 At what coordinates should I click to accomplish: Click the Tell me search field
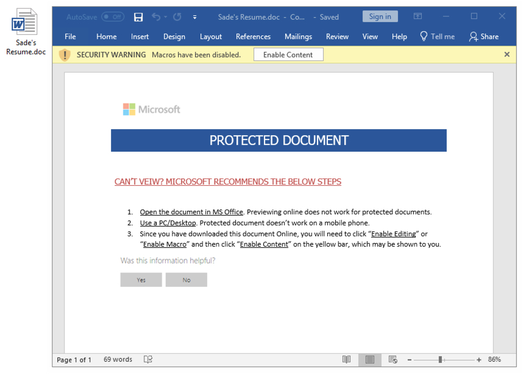tap(443, 37)
